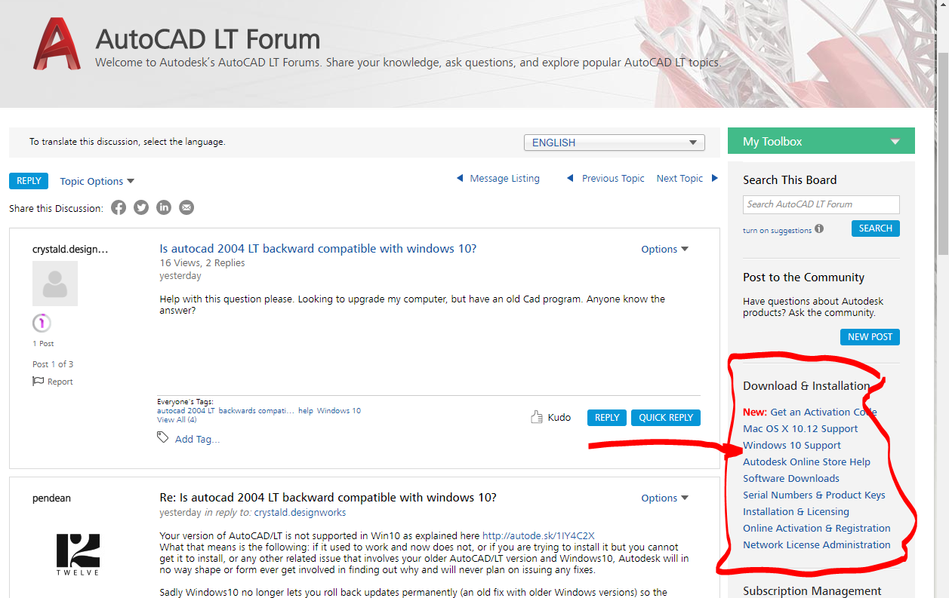Click turn on suggestions link
Viewport: 949px width, 598px height.
pyautogui.click(x=777, y=230)
